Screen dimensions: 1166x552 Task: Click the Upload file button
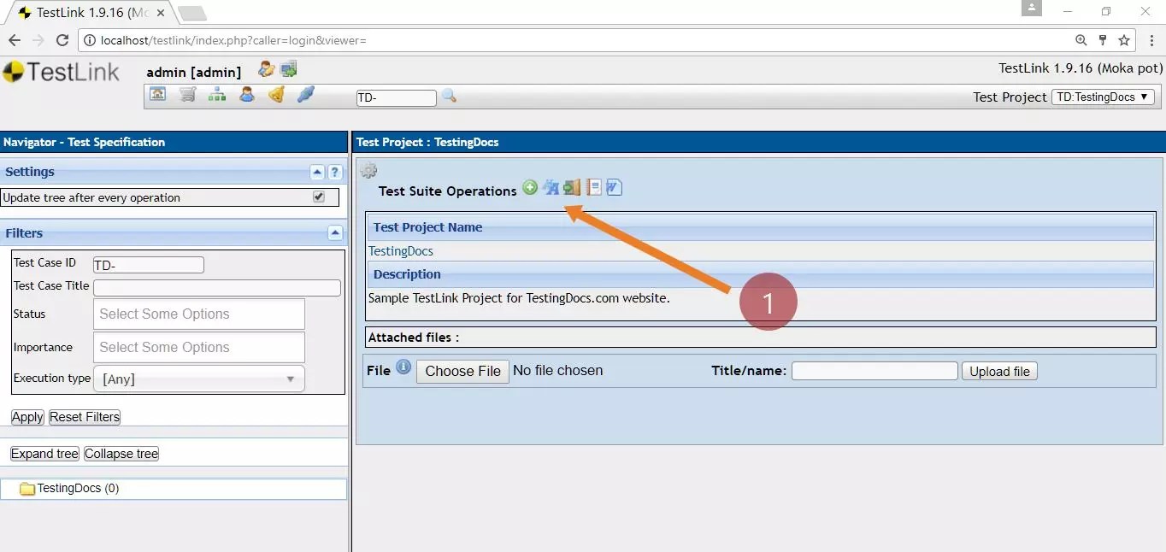tap(999, 372)
